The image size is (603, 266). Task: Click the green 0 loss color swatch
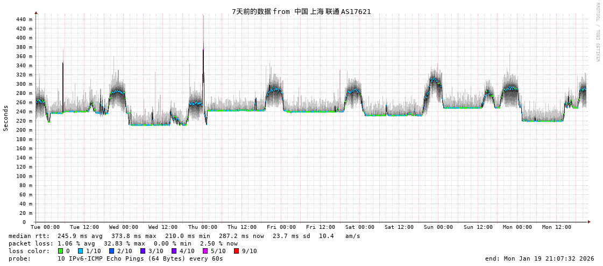[x=61, y=251]
